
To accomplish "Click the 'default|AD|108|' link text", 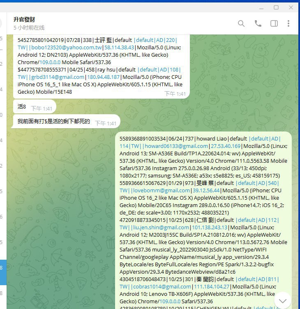I will [x=159, y=69].
